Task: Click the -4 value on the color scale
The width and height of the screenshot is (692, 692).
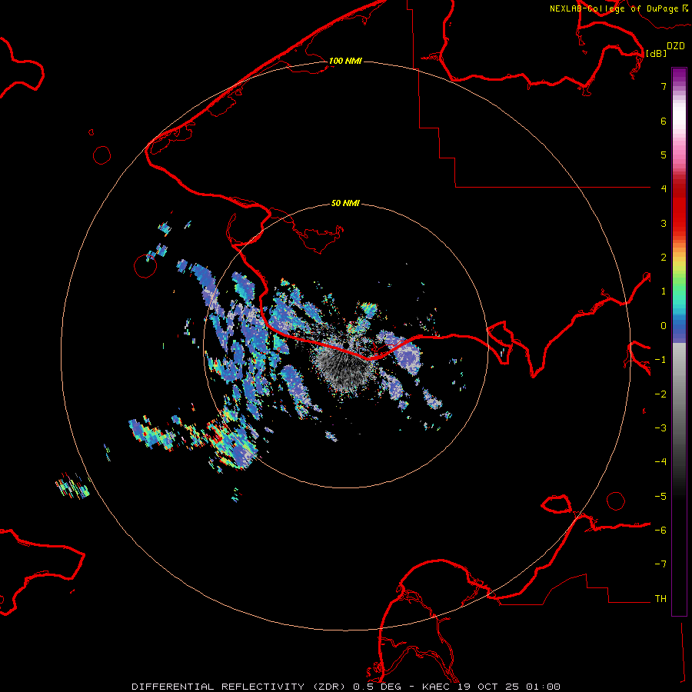Action: coord(660,462)
